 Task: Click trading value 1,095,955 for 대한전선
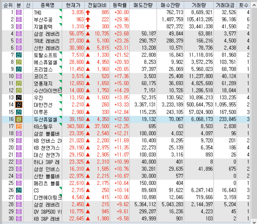pos(225,105)
